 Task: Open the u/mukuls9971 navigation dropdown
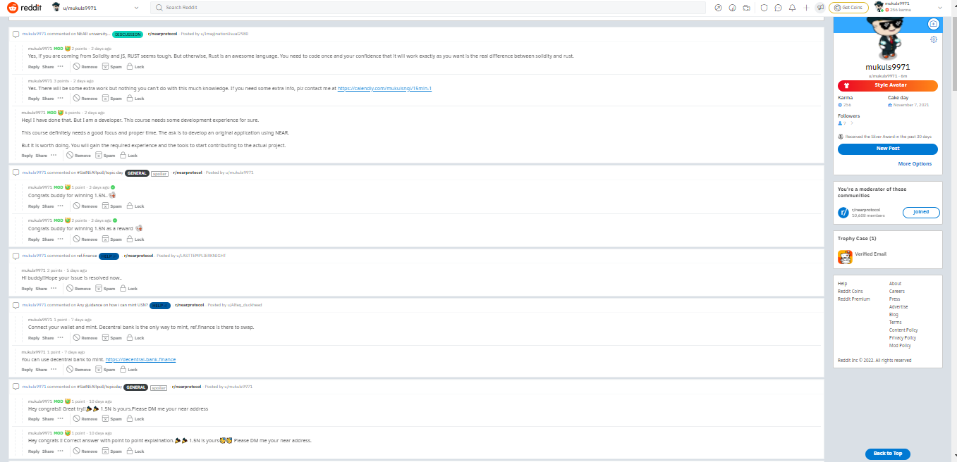coord(97,8)
